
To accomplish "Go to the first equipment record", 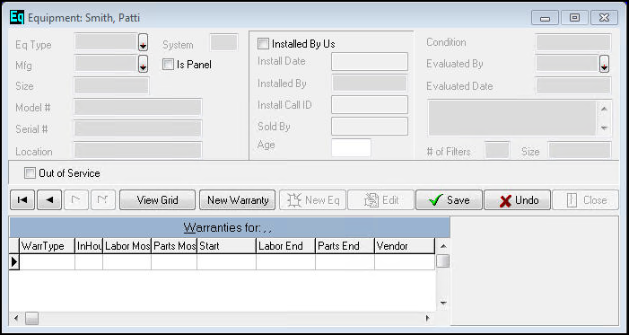I will (22, 200).
